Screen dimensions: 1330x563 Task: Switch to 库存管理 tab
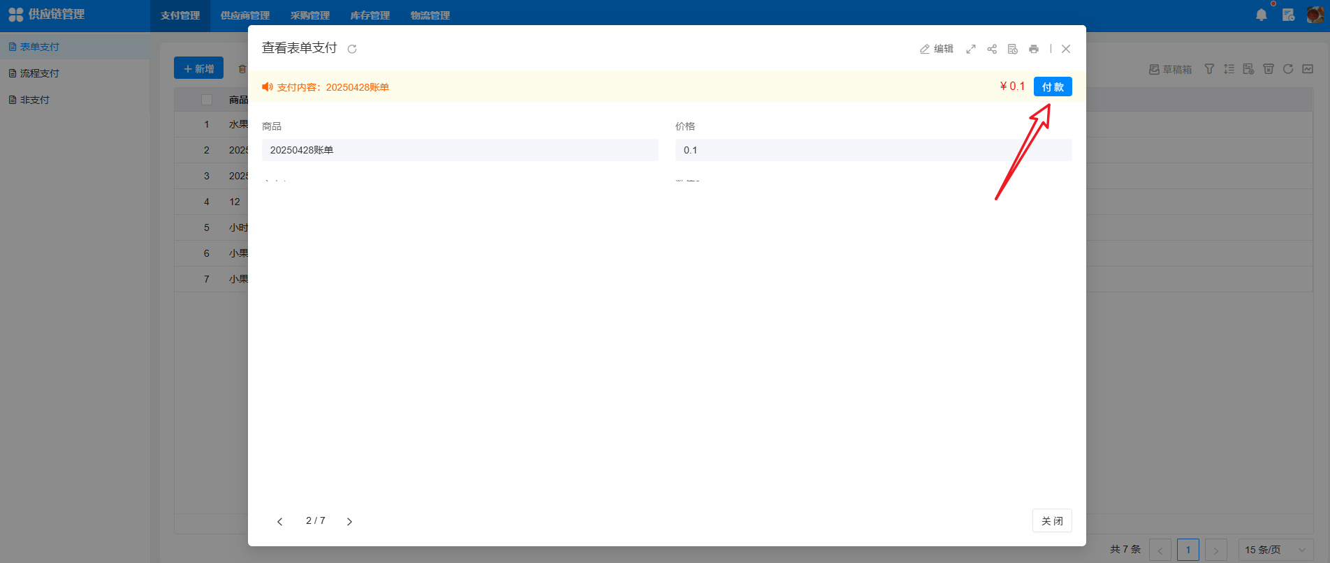(x=370, y=15)
